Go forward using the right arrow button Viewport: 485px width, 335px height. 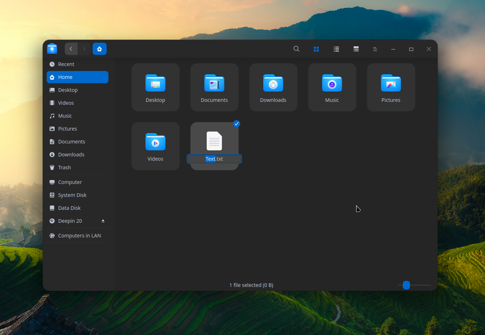[84, 49]
